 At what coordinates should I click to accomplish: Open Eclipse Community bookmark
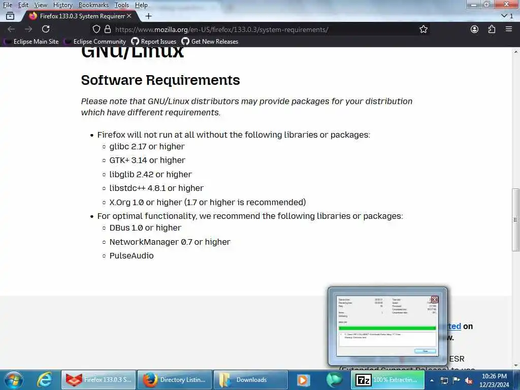click(x=95, y=42)
